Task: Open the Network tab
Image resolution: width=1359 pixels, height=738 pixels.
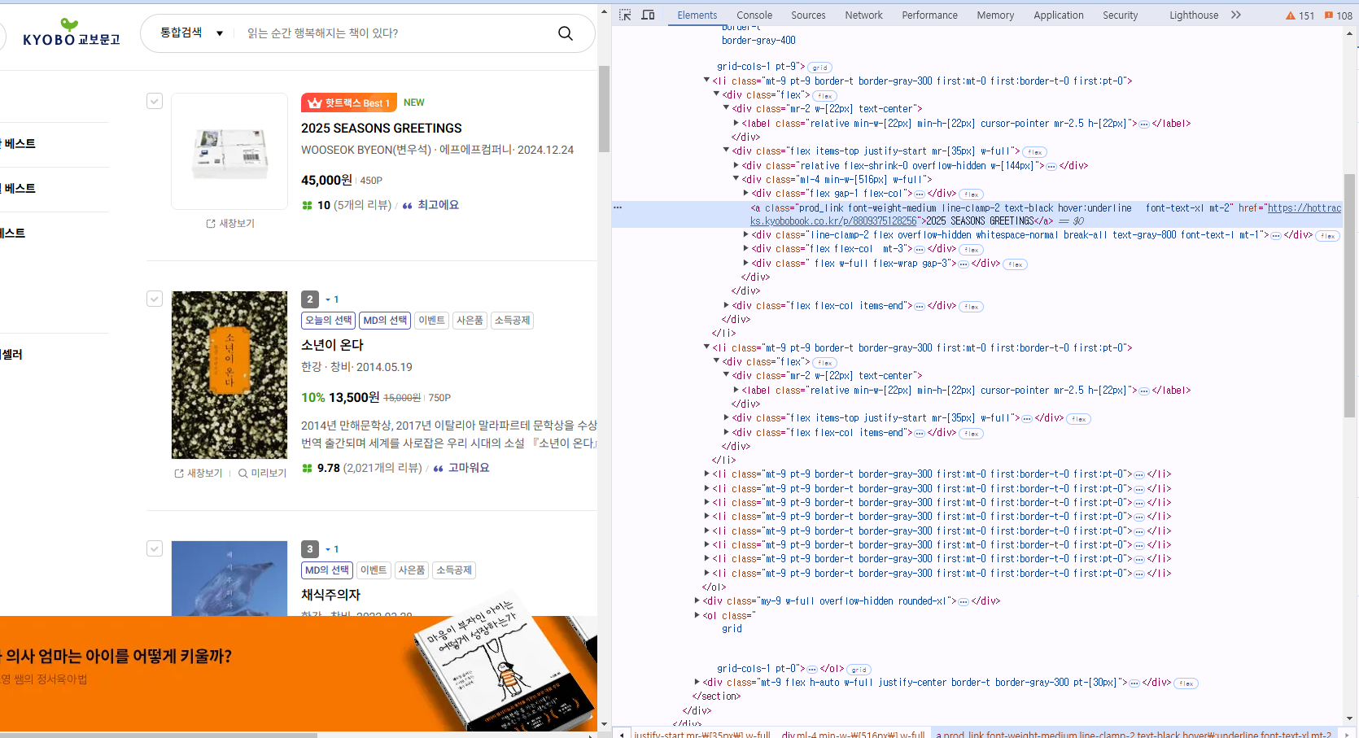Action: (x=863, y=15)
